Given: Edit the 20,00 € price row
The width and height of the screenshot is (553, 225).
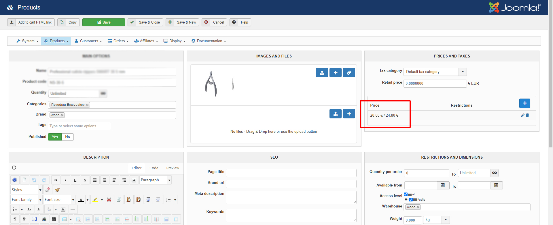Looking at the screenshot, I should click(522, 115).
